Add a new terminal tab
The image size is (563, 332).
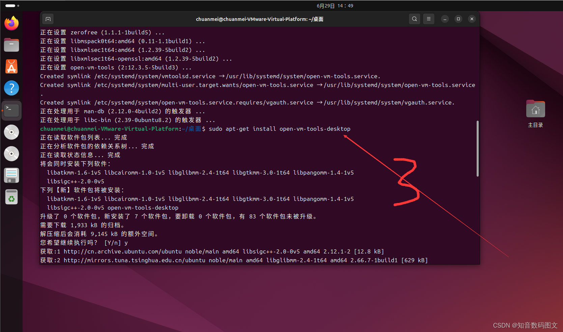coord(48,19)
